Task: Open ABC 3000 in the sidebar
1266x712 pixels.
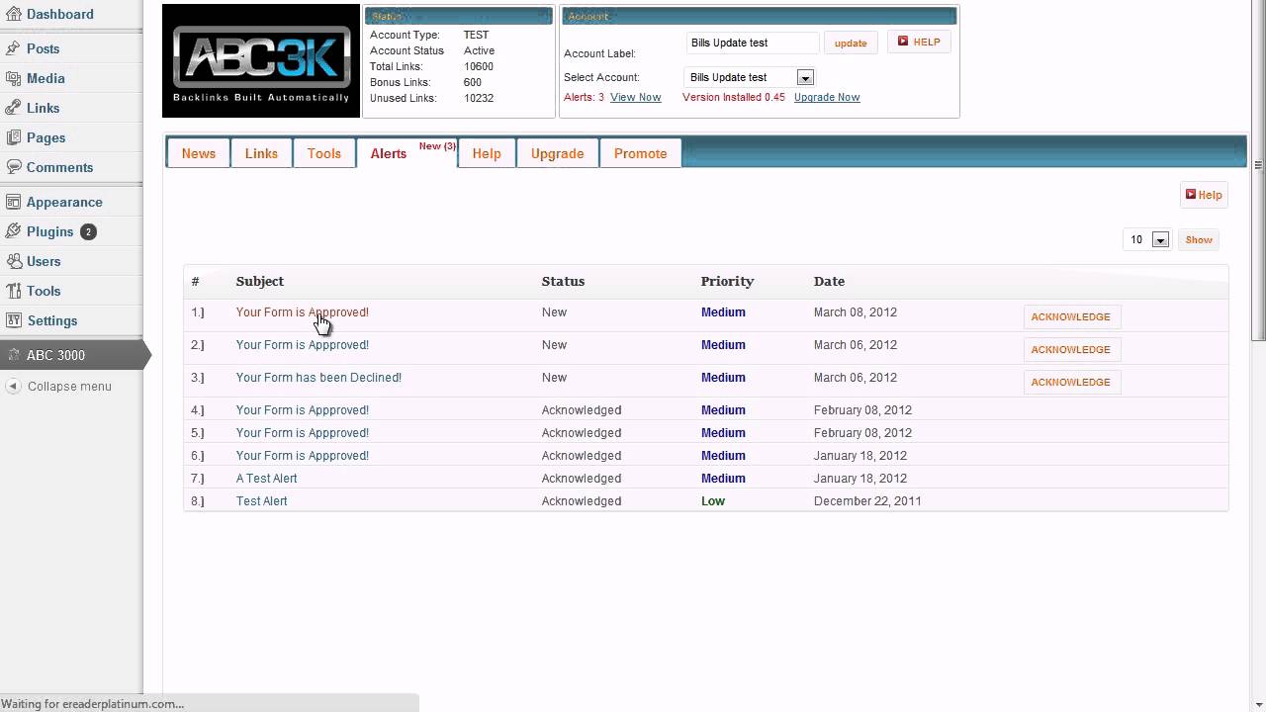Action: (x=71, y=355)
